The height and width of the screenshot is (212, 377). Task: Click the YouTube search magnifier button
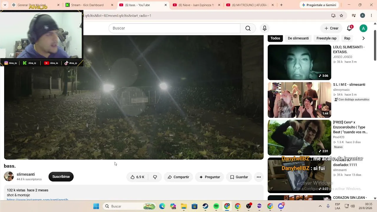point(248,28)
